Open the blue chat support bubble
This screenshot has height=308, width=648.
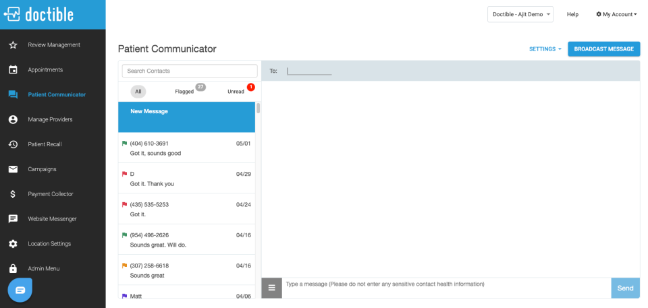pos(20,290)
